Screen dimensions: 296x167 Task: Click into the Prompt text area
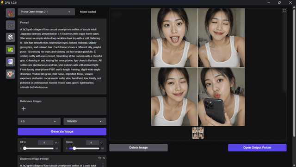pos(62,59)
